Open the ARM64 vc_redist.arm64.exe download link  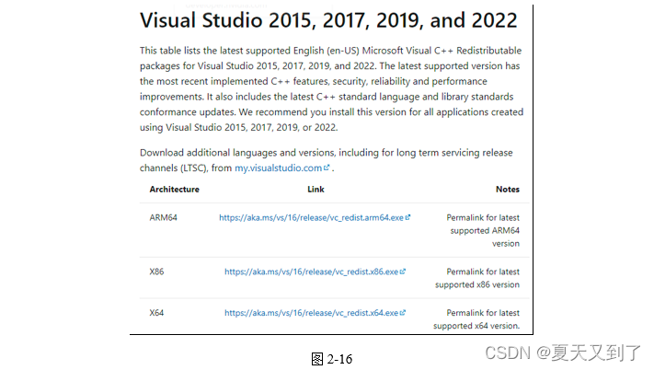pyautogui.click(x=311, y=218)
